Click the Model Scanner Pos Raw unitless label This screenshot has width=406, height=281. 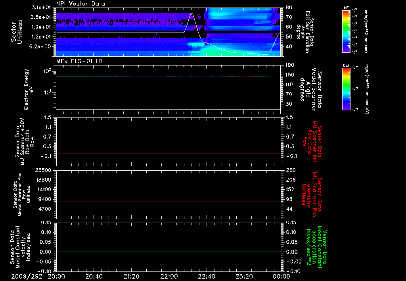(x=22, y=194)
